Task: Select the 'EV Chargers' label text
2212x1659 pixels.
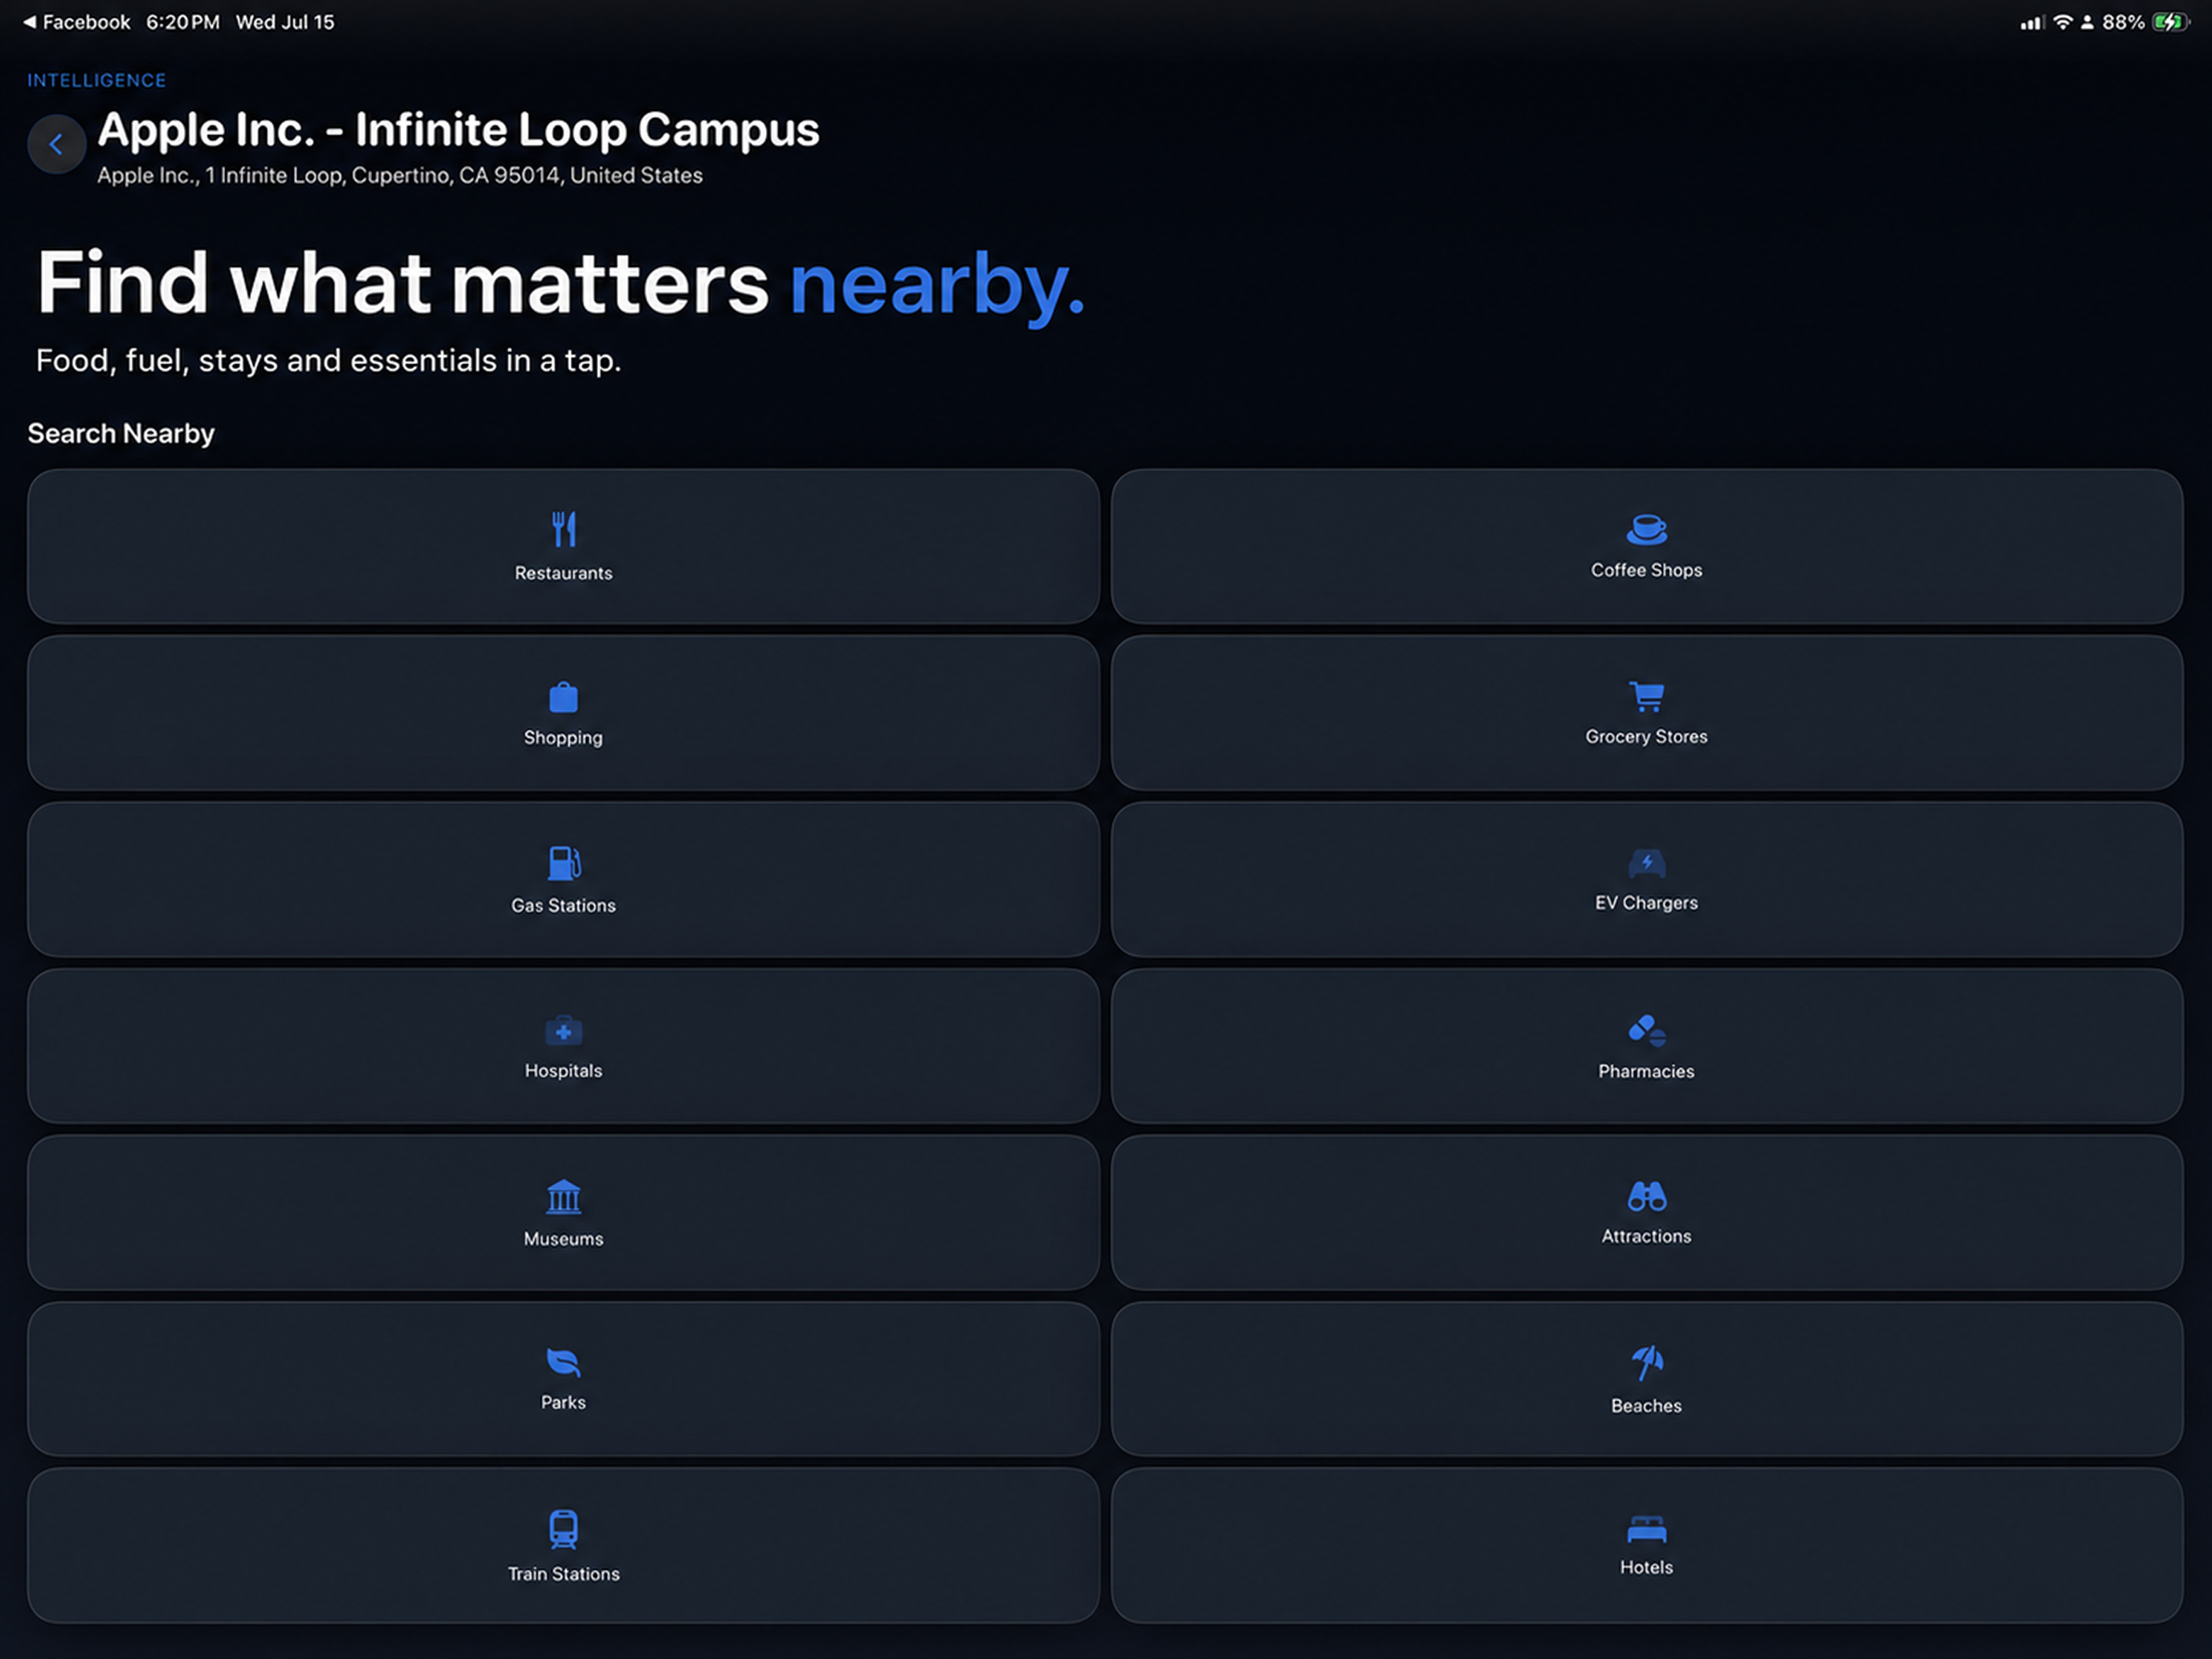Action: pyautogui.click(x=1646, y=903)
